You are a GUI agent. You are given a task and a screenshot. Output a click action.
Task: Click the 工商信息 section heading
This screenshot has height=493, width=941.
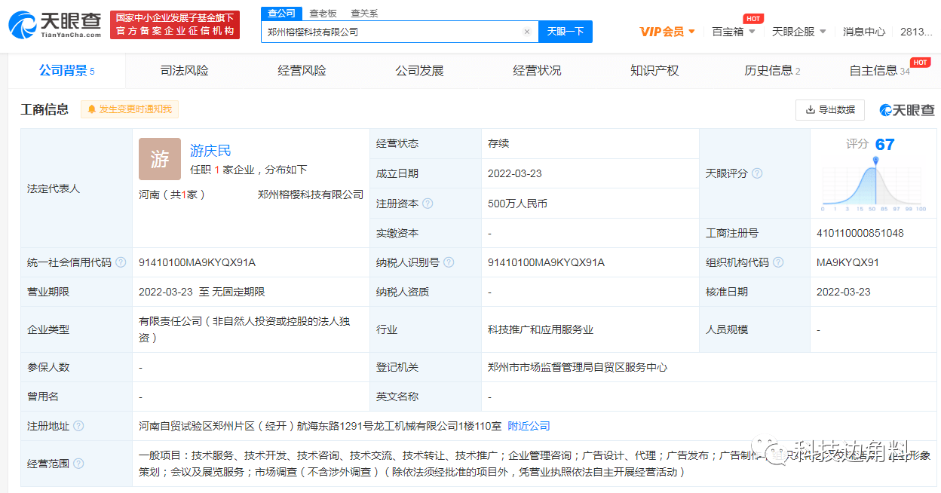click(x=44, y=109)
